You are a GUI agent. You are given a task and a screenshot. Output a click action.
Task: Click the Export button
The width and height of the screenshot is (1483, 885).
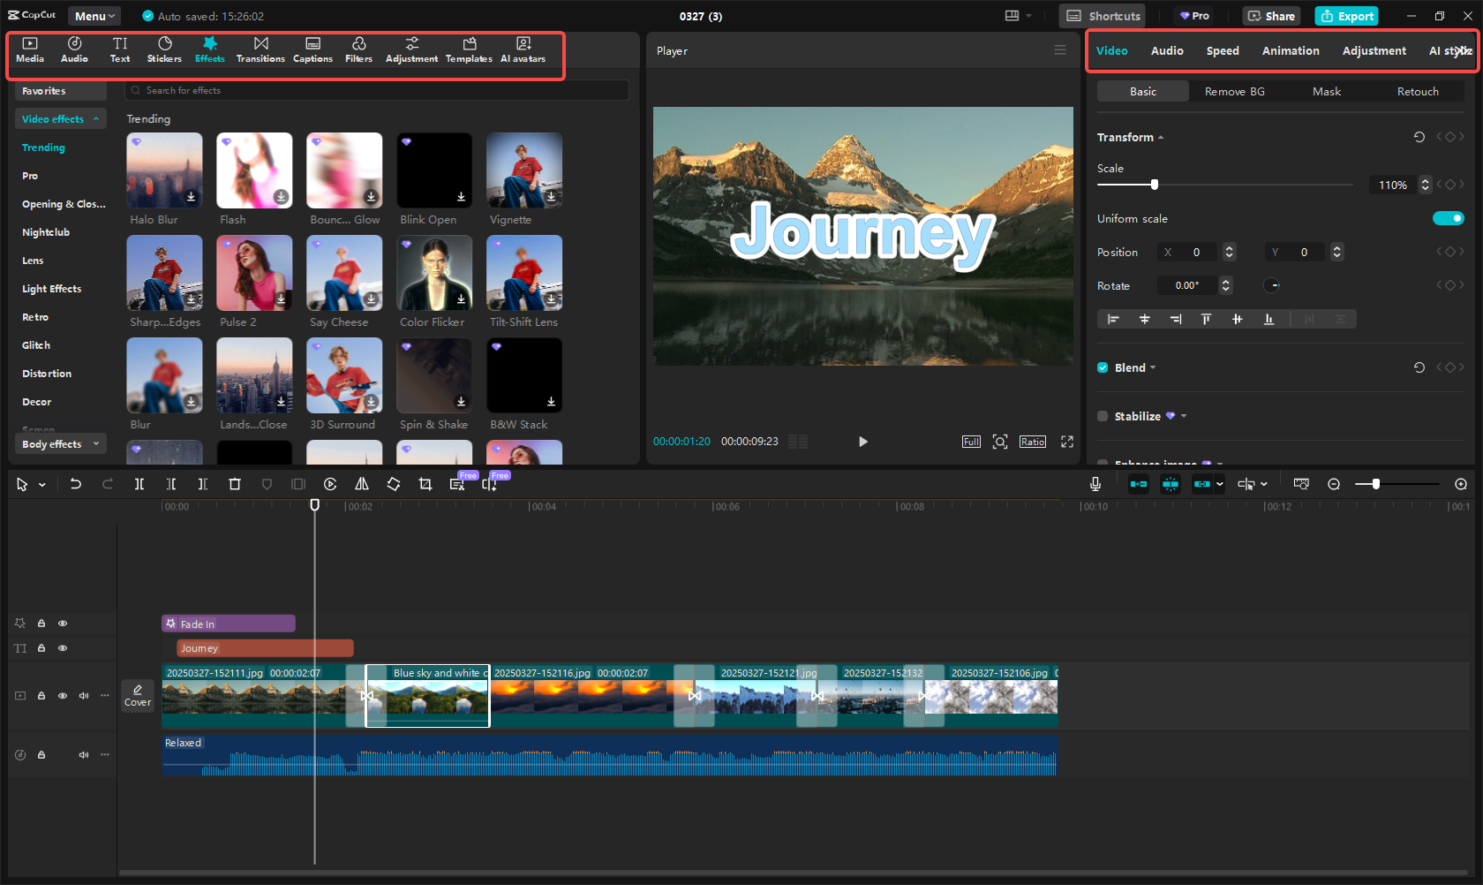click(x=1346, y=16)
